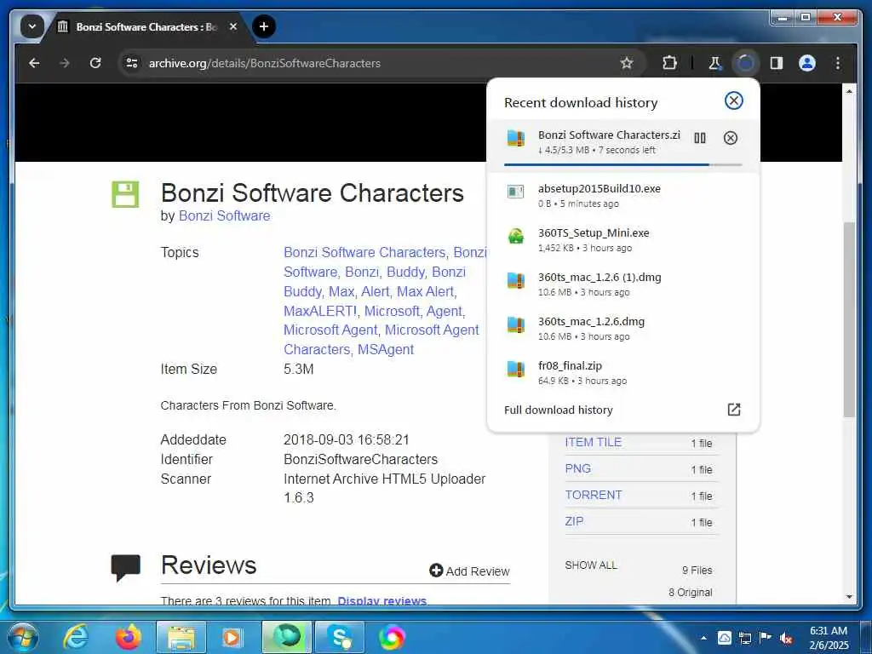Click the scrollbar up arrow

(x=849, y=90)
